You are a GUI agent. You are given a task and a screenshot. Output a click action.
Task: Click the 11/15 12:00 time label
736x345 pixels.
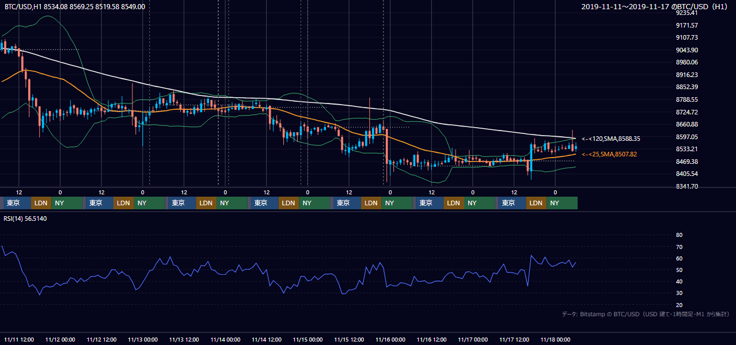coord(349,339)
